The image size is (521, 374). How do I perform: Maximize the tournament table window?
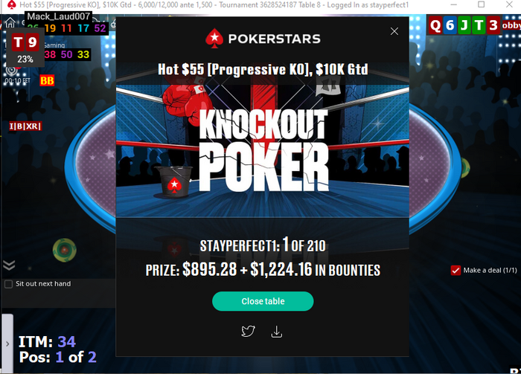[x=481, y=4]
